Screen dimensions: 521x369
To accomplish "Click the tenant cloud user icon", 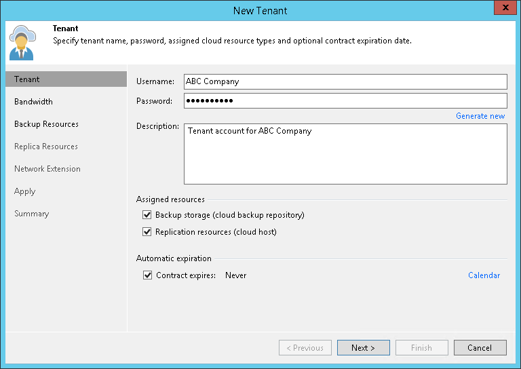I will (22, 43).
